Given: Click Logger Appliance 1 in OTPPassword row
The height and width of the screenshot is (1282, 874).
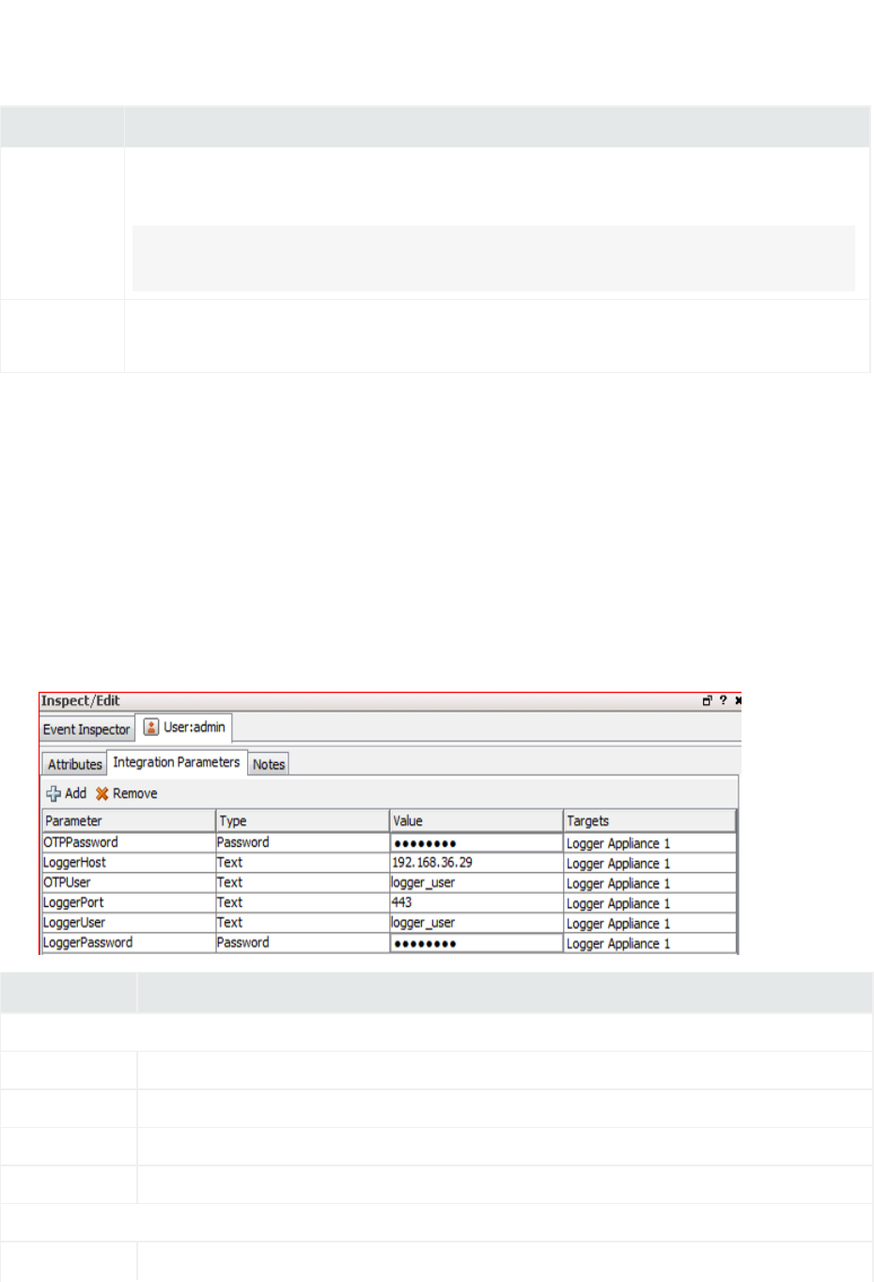Looking at the screenshot, I should 649,843.
